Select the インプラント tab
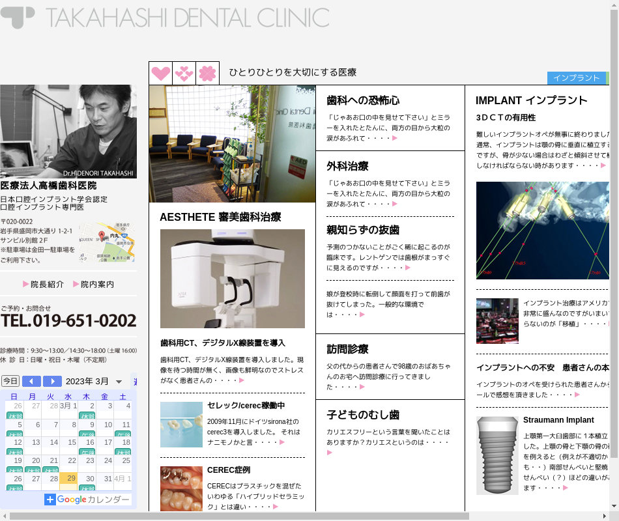Image resolution: width=619 pixels, height=521 pixels. (x=577, y=77)
